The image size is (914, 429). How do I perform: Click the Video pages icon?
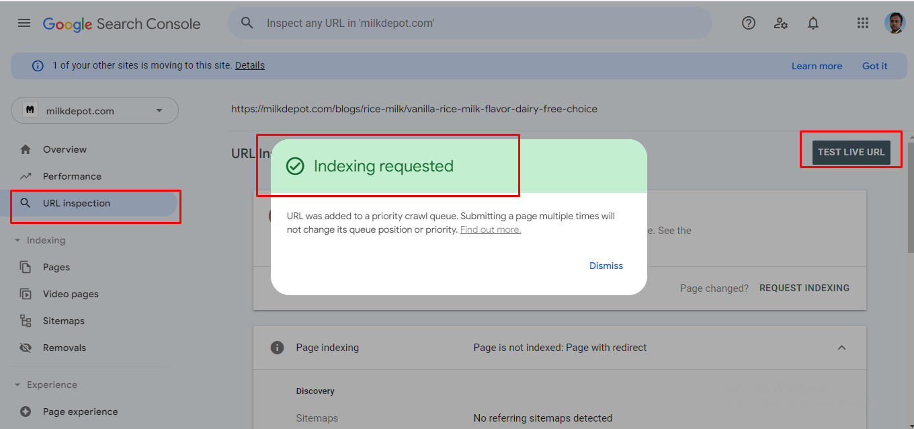[26, 294]
